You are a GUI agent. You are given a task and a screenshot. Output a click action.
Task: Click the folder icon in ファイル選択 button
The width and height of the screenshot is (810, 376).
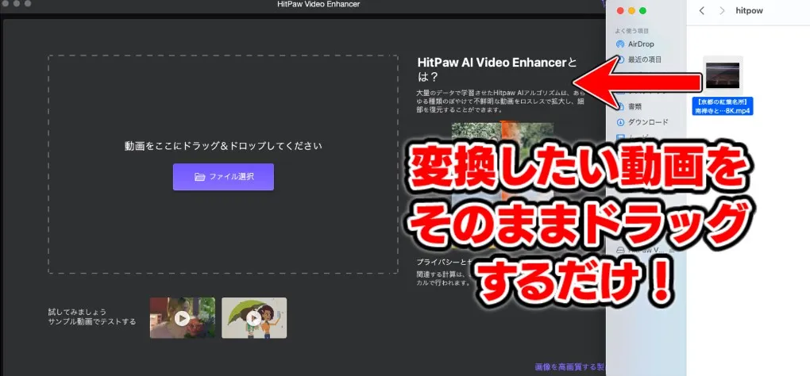click(x=200, y=177)
